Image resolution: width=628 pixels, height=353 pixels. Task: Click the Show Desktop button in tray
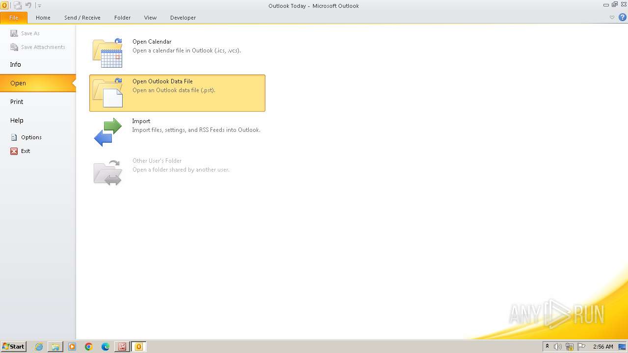pyautogui.click(x=623, y=347)
